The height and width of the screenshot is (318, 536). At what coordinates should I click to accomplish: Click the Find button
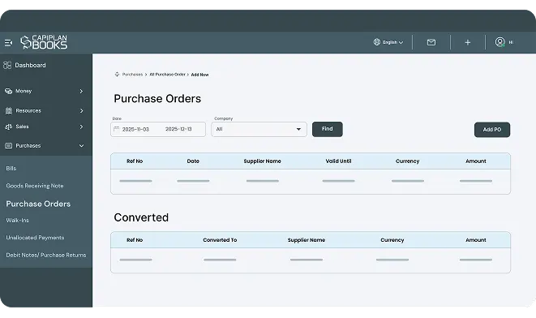point(327,129)
